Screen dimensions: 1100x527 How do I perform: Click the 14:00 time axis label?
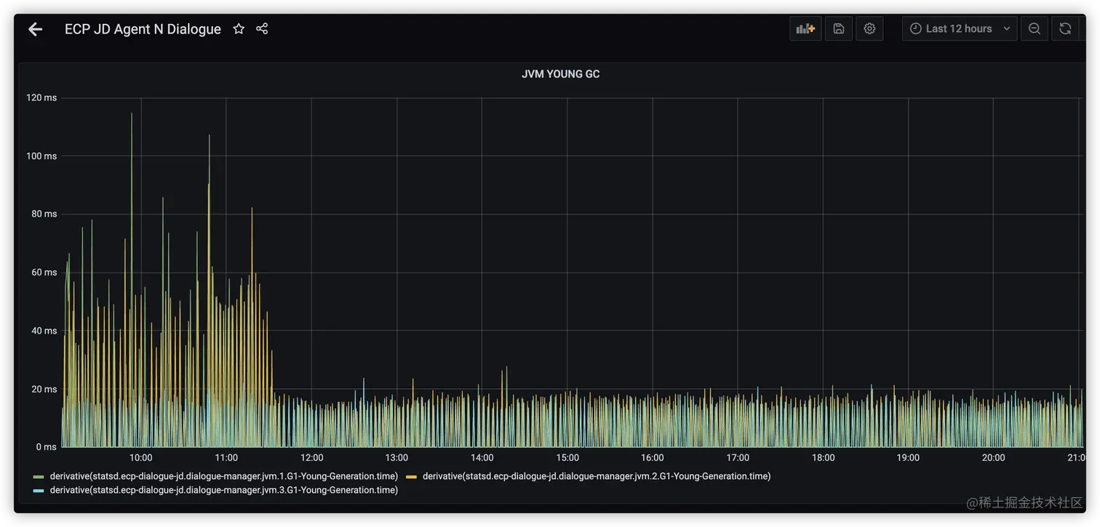tap(482, 458)
